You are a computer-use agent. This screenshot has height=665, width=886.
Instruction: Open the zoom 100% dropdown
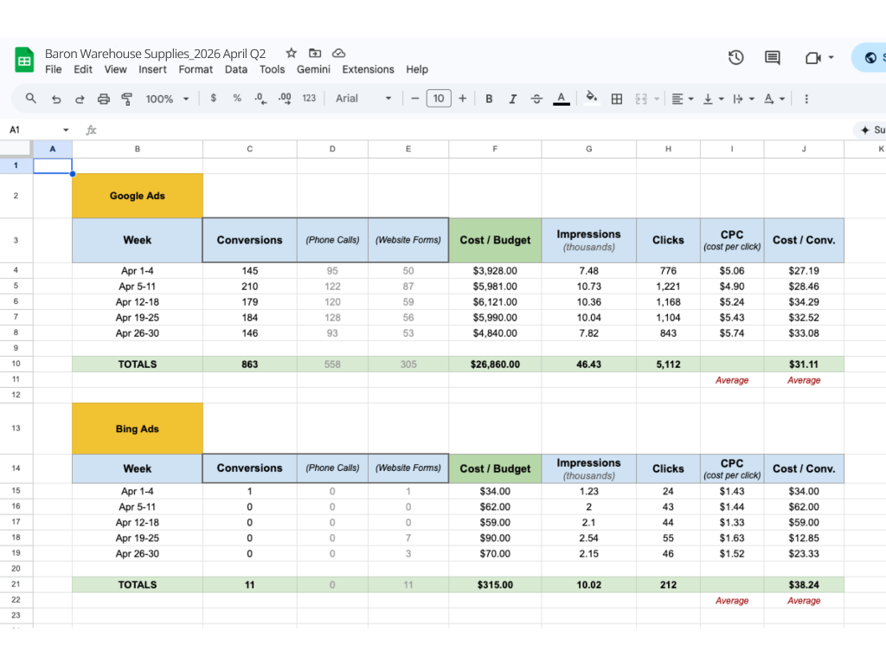tap(167, 99)
